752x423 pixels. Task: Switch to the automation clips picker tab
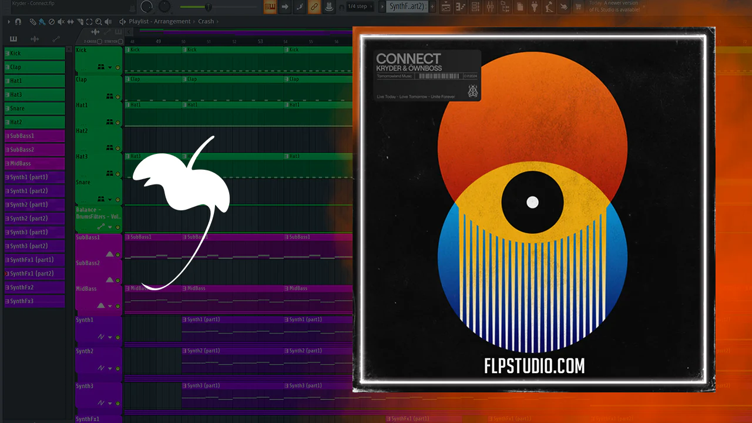point(56,39)
